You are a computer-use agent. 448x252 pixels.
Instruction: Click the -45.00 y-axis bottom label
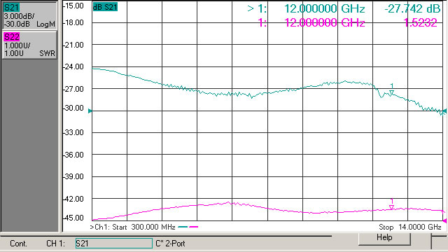tap(73, 218)
